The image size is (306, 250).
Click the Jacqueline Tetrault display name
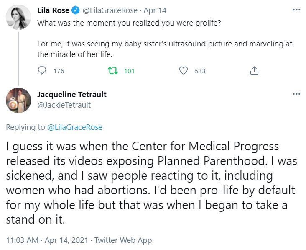[x=72, y=94]
